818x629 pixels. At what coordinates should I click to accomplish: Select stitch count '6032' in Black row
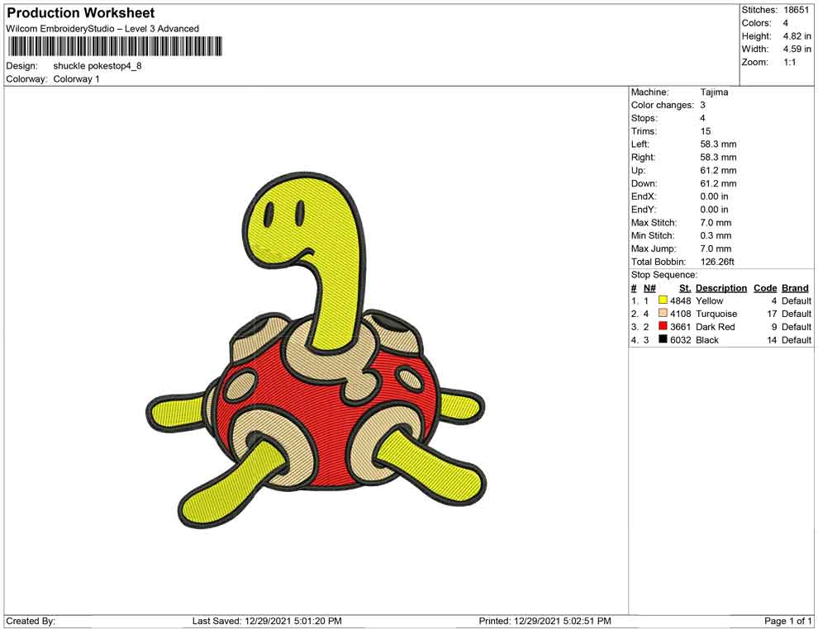pyautogui.click(x=680, y=340)
